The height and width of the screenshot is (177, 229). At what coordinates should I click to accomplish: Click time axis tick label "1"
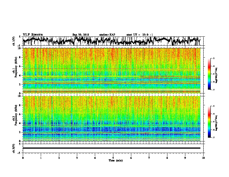pyautogui.click(x=41, y=158)
